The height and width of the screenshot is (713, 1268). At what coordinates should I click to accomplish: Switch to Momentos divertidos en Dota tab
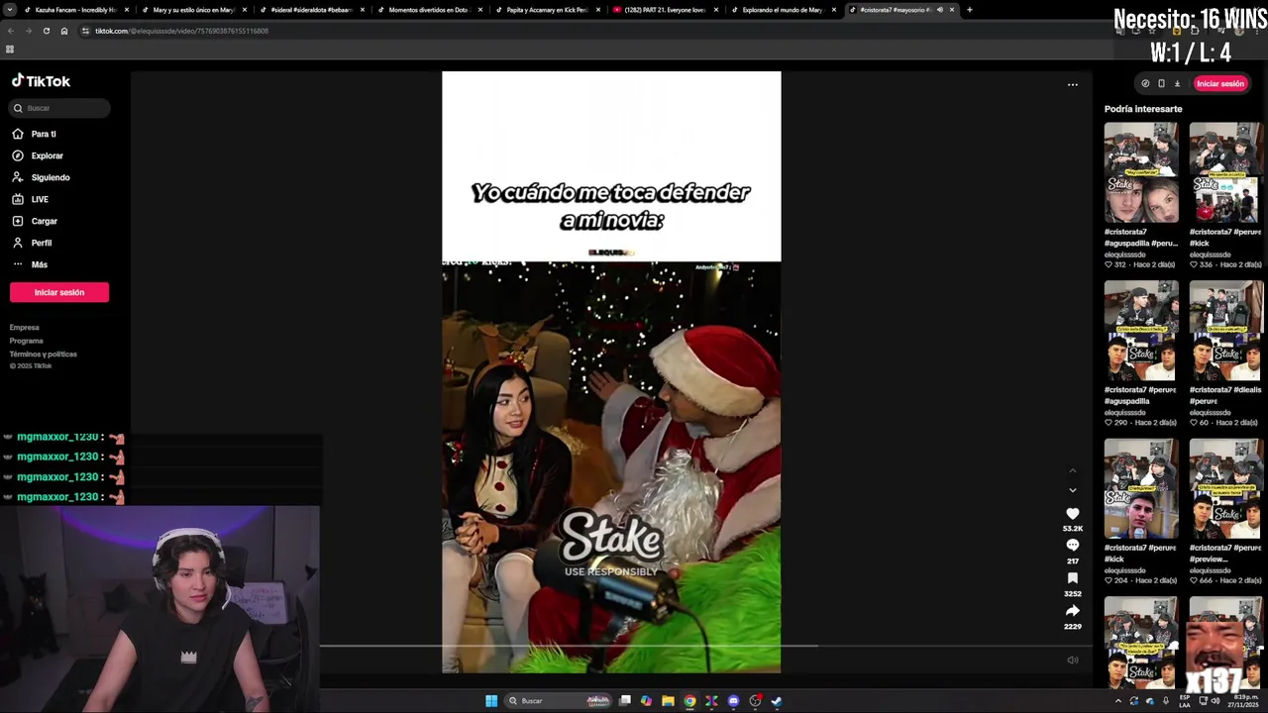429,10
